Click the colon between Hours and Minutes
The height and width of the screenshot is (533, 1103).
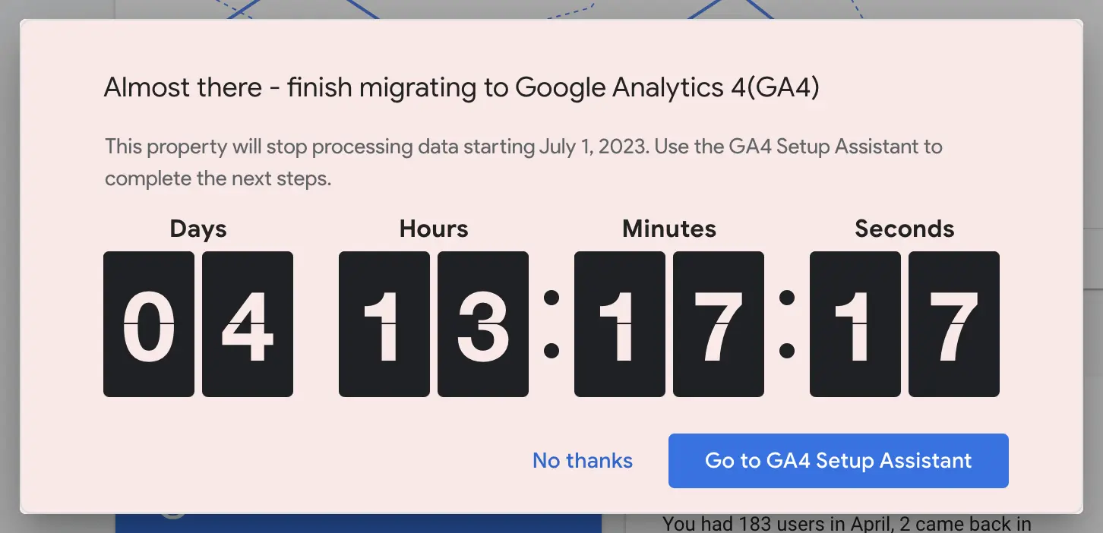(x=552, y=324)
